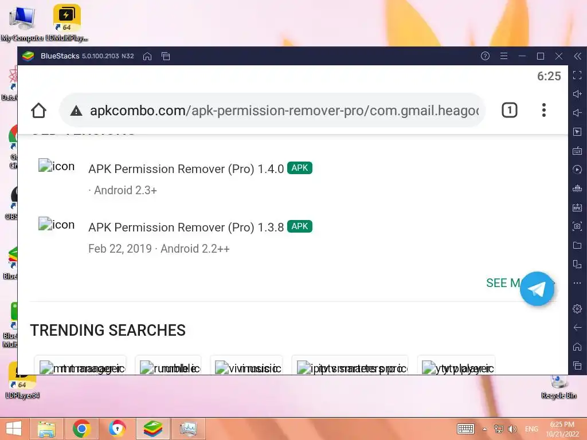Open the multi-instance recent apps icon in title bar
Screen dimensions: 587x440
[x=166, y=56]
